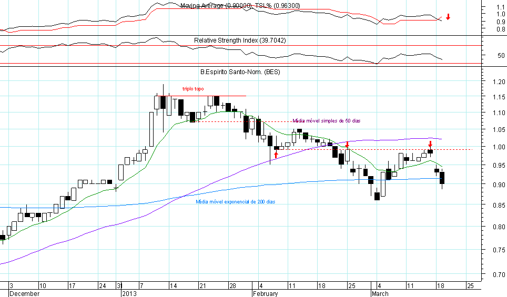
Task: Select the red "triplo topo" annotation
Action: tap(193, 89)
